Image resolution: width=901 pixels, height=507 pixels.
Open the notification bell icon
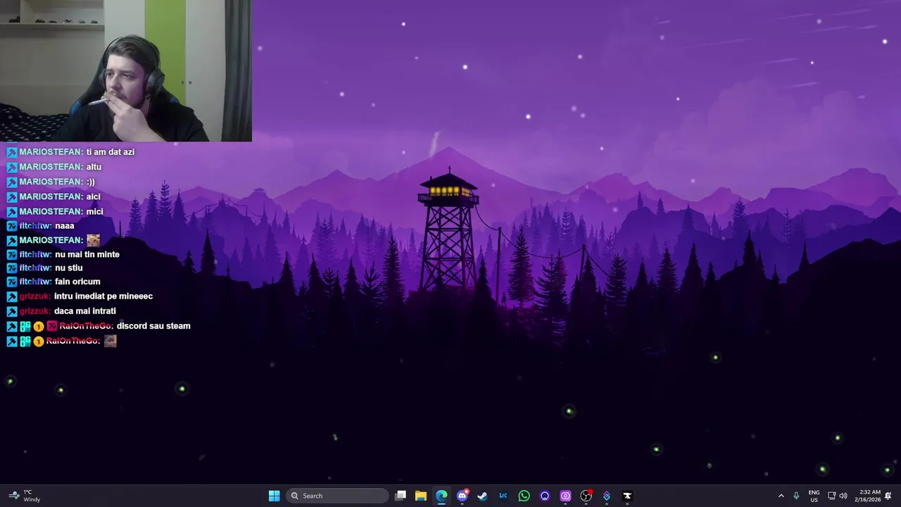(x=888, y=496)
